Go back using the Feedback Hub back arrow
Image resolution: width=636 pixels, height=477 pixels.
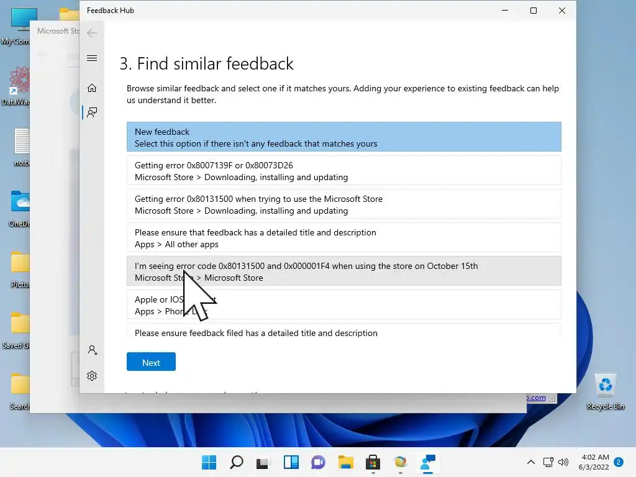[x=92, y=33]
